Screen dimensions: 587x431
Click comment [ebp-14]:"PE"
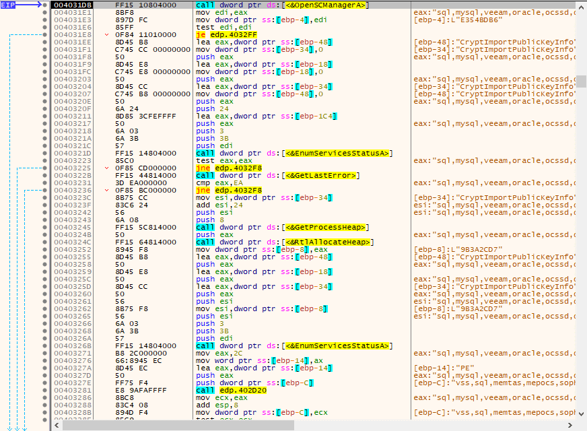(444, 368)
